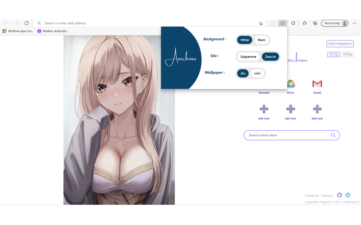Open Modern JavaScript bookmark
This screenshot has height=225, width=361.
pos(53,31)
